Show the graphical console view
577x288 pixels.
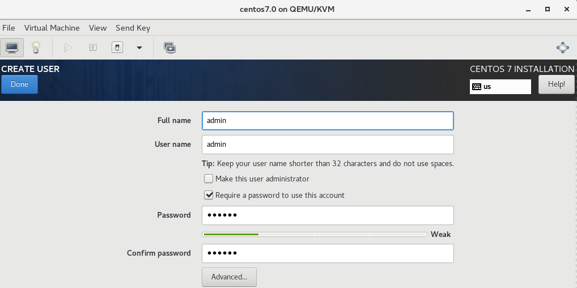[x=12, y=48]
